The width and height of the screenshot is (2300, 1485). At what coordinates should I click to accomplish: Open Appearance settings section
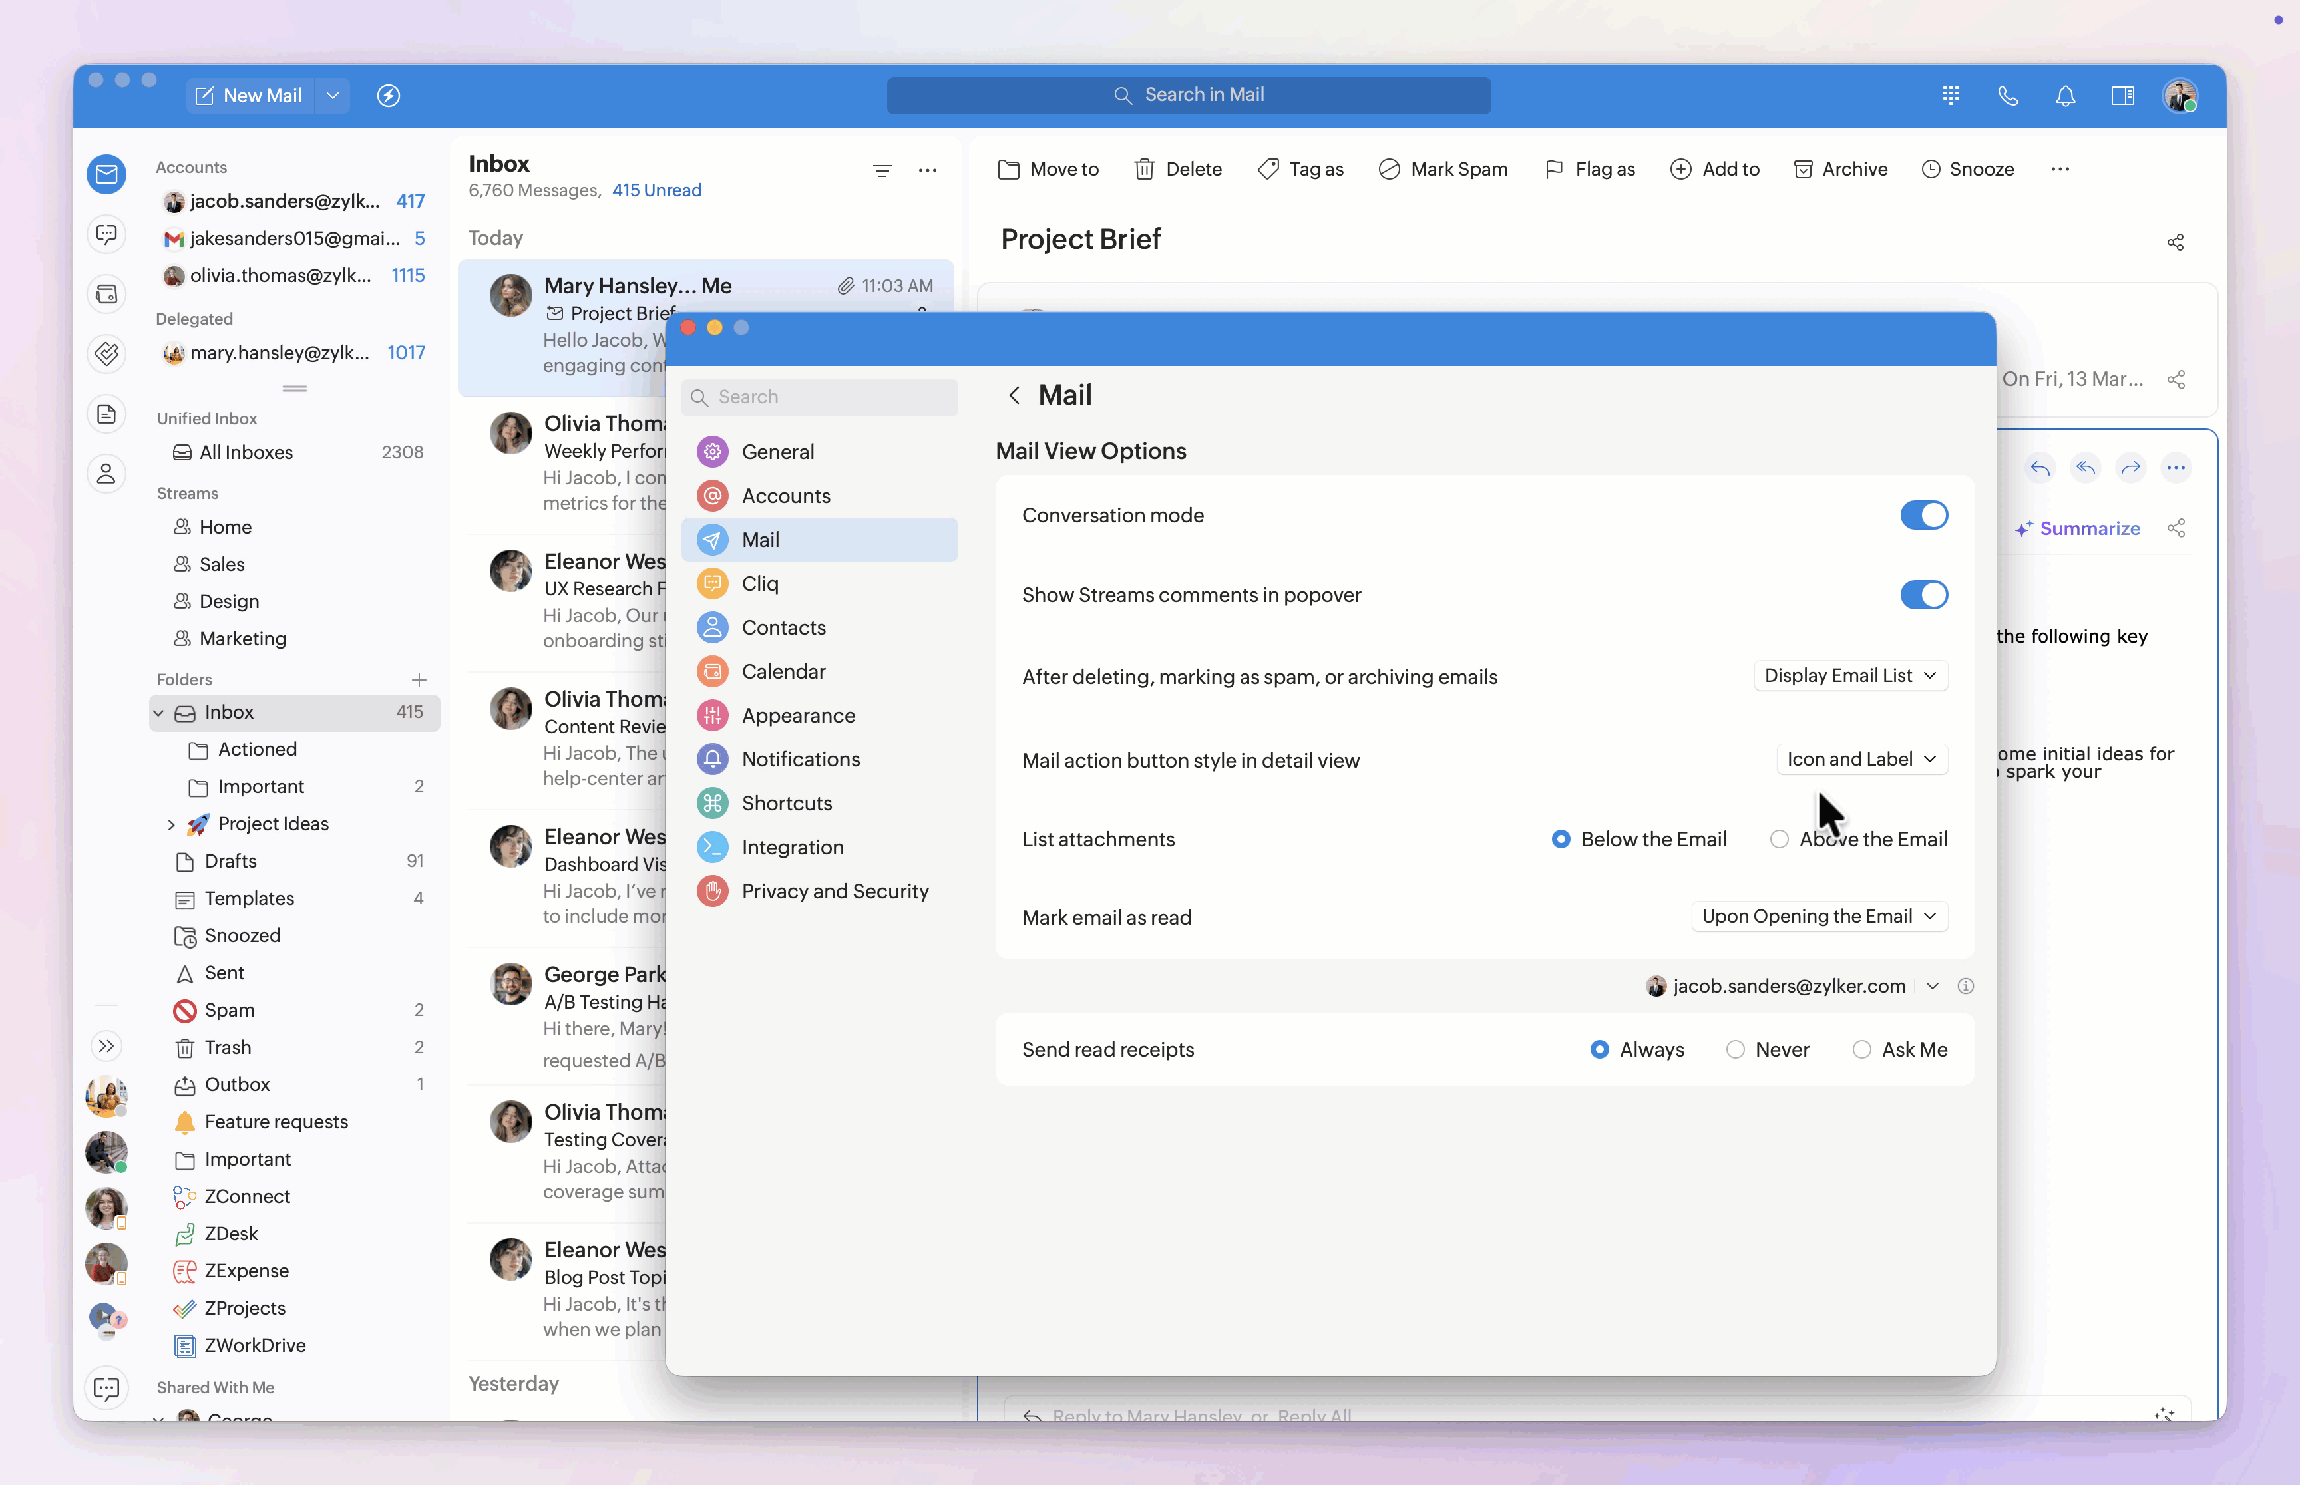(x=797, y=715)
